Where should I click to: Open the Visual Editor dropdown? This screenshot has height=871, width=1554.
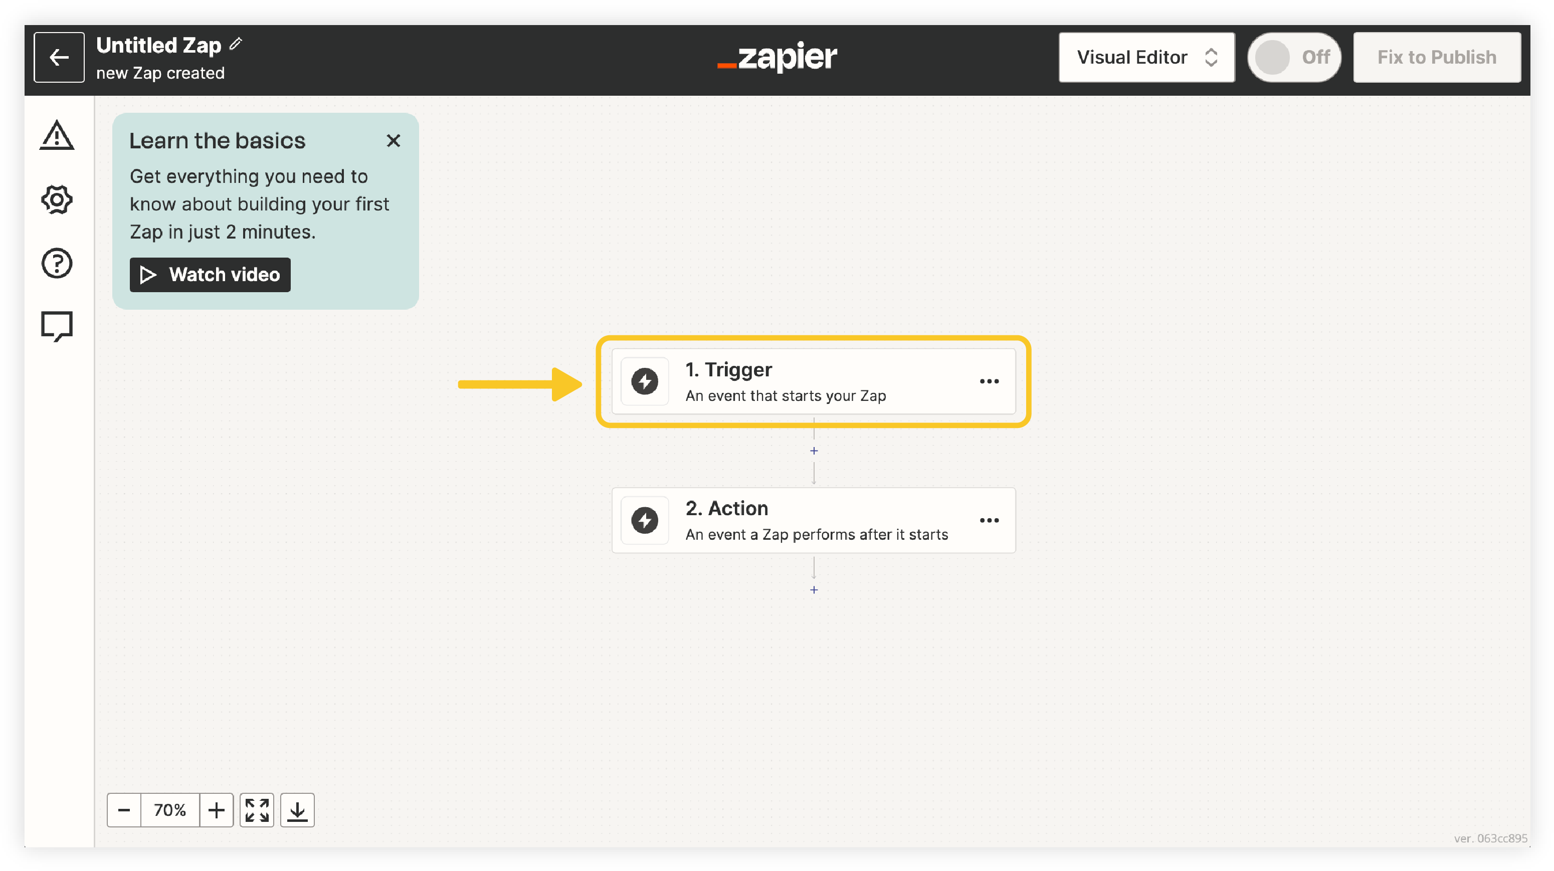tap(1146, 57)
